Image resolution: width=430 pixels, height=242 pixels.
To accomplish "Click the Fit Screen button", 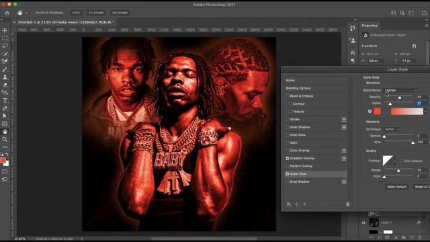I will [x=96, y=13].
